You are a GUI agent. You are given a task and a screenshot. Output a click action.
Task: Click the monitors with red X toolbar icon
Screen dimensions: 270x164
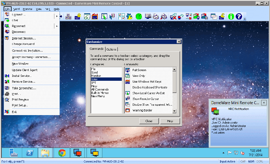pos(173,16)
